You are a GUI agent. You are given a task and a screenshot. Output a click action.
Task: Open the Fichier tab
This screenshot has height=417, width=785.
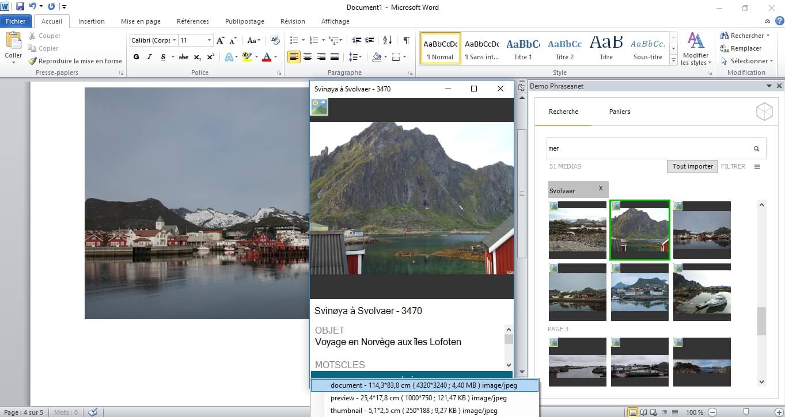click(16, 21)
